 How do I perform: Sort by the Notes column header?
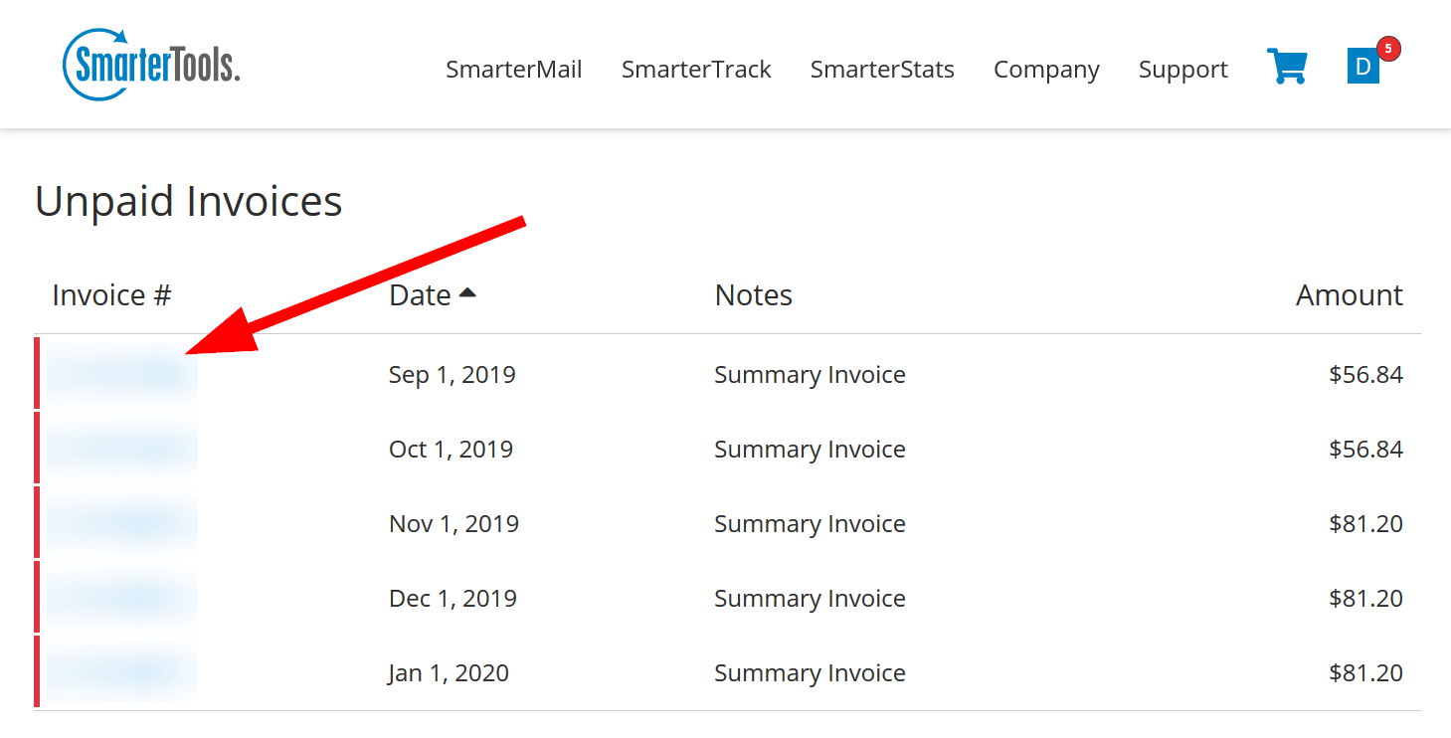click(753, 295)
